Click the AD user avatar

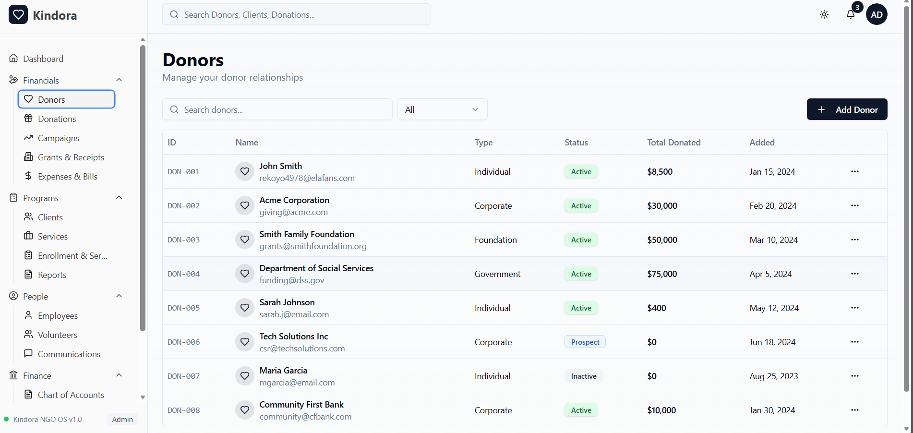tap(877, 14)
